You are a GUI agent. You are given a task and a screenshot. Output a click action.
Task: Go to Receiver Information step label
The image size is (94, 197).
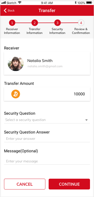(x=12, y=31)
